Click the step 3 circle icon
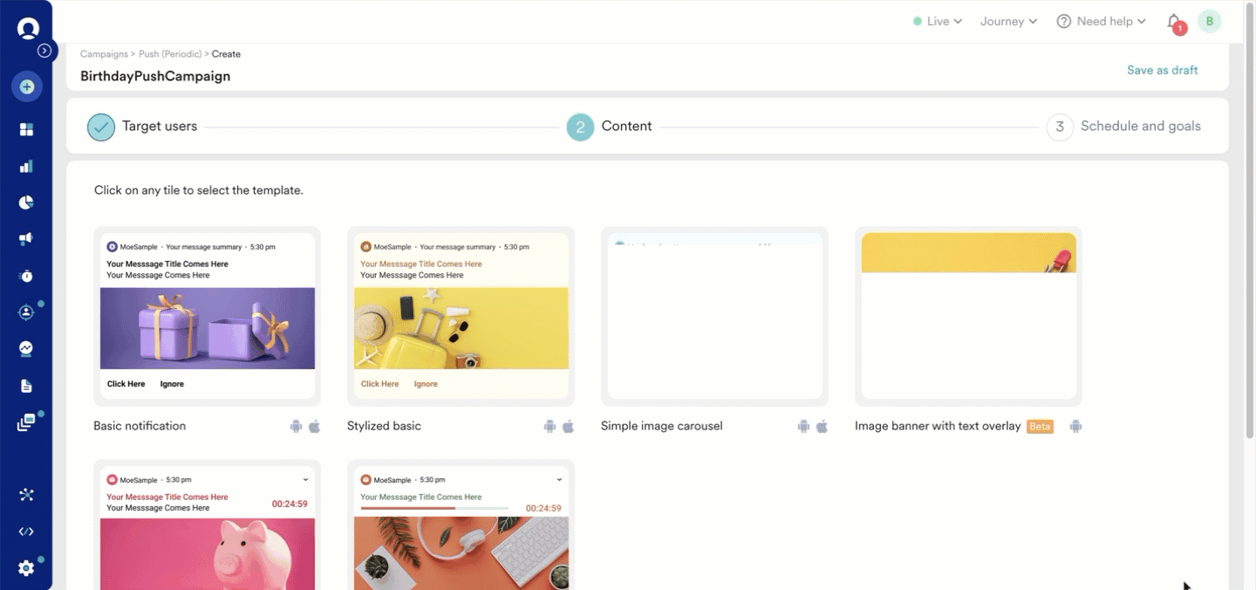1256x590 pixels. point(1060,127)
